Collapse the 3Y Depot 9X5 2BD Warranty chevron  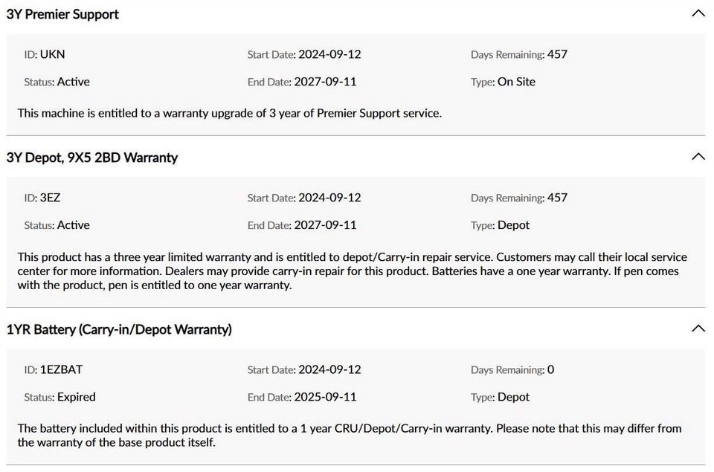[698, 157]
